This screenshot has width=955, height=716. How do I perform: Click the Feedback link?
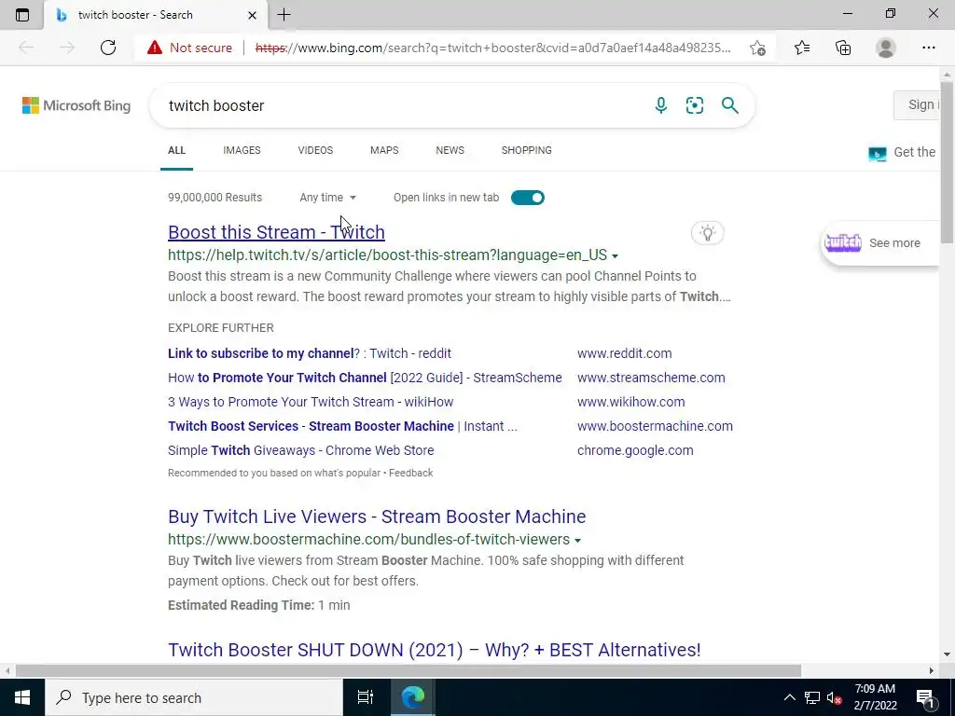click(411, 473)
